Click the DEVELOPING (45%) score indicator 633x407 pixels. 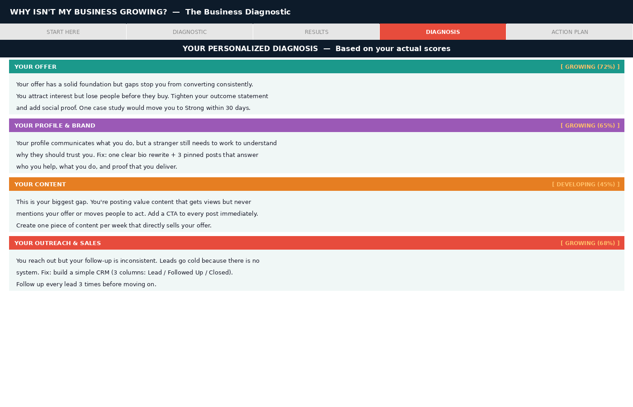coord(586,184)
